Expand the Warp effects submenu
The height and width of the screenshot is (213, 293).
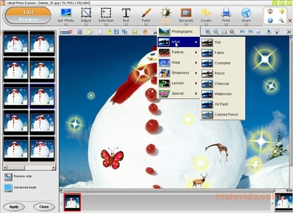pos(178,62)
